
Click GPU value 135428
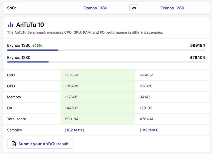tap(71, 86)
